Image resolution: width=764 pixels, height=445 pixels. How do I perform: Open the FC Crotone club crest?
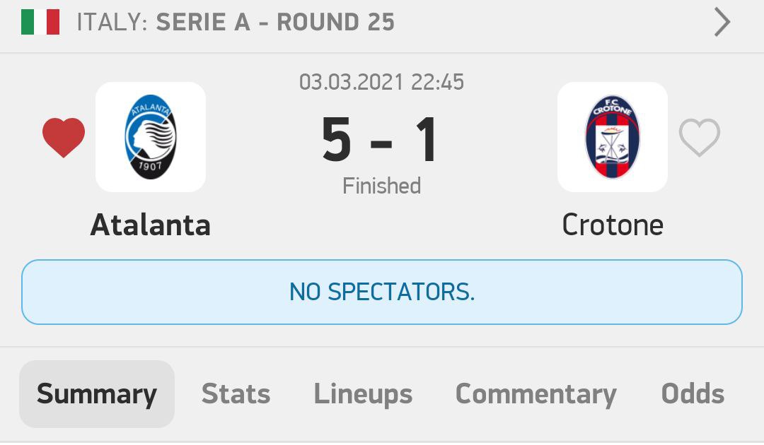612,137
